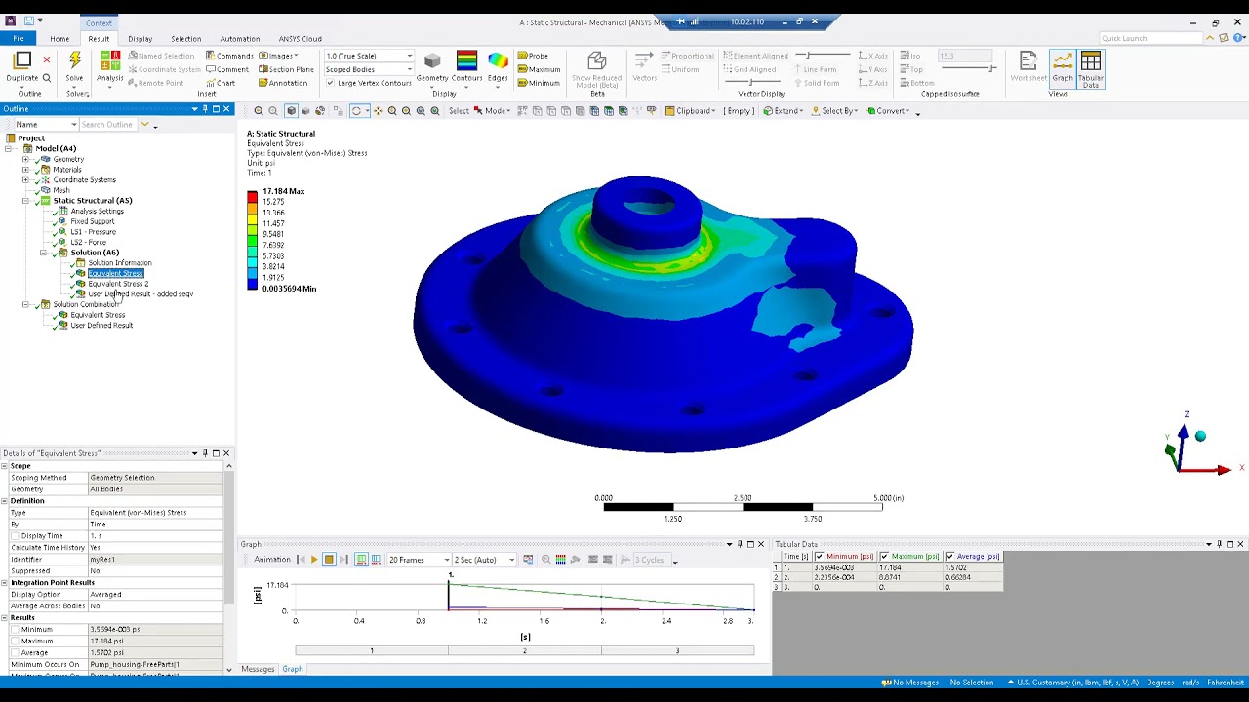Click the triad's cyan isometric ball

pyautogui.click(x=1200, y=436)
